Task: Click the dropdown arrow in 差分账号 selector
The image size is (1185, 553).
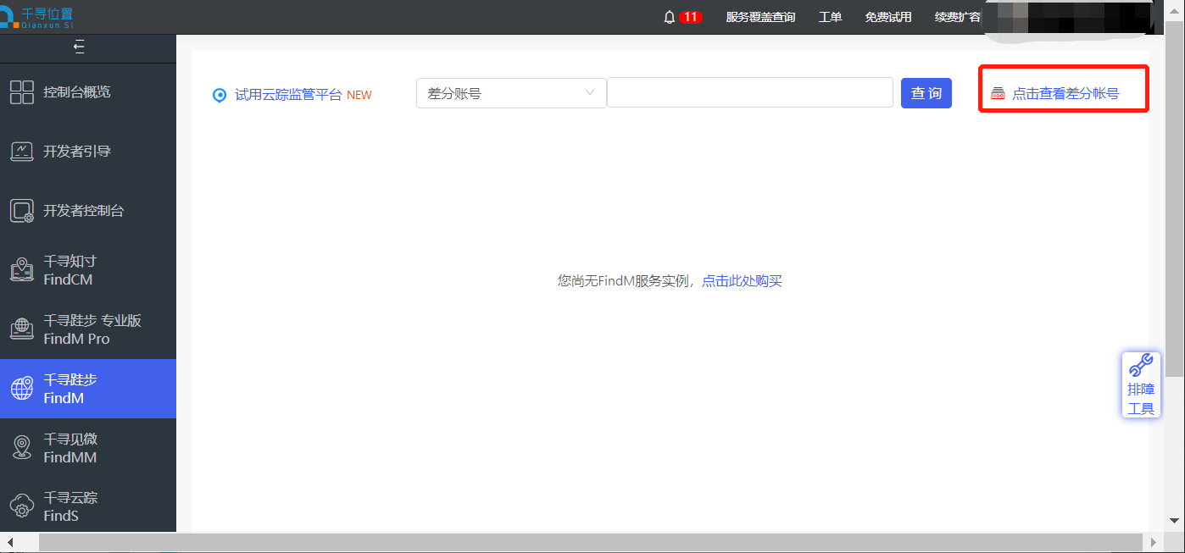Action: (590, 93)
